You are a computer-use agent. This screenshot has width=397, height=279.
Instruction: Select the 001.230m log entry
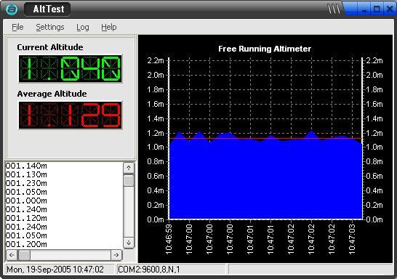point(26,183)
